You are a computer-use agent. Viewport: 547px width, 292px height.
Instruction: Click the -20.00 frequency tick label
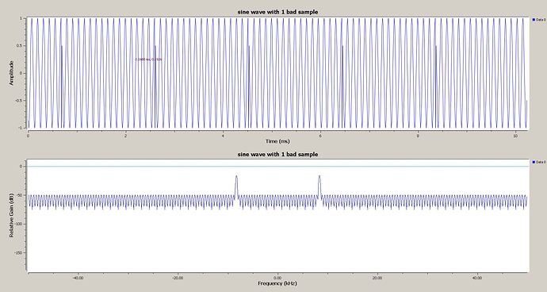coord(178,278)
